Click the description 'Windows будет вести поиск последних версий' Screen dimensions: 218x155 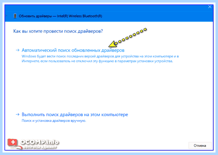point(100,58)
